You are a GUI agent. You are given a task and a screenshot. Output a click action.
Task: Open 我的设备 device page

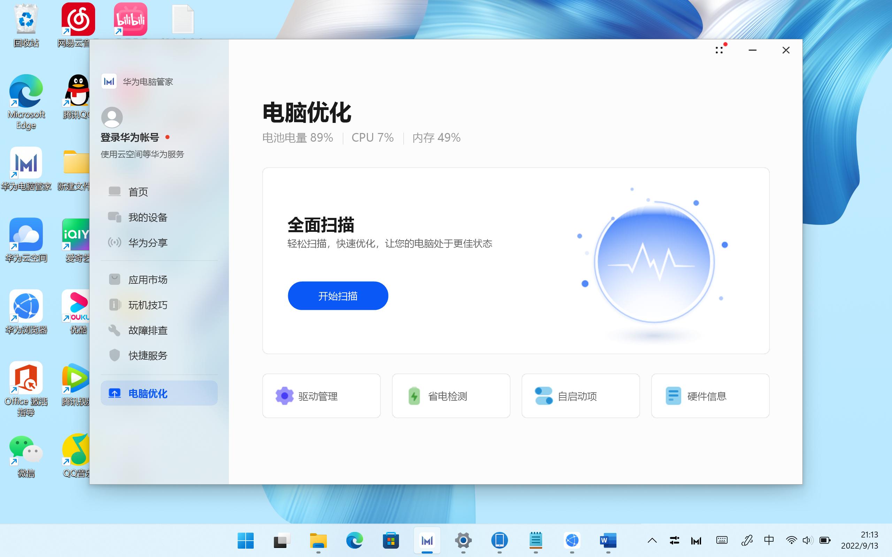pyautogui.click(x=147, y=217)
